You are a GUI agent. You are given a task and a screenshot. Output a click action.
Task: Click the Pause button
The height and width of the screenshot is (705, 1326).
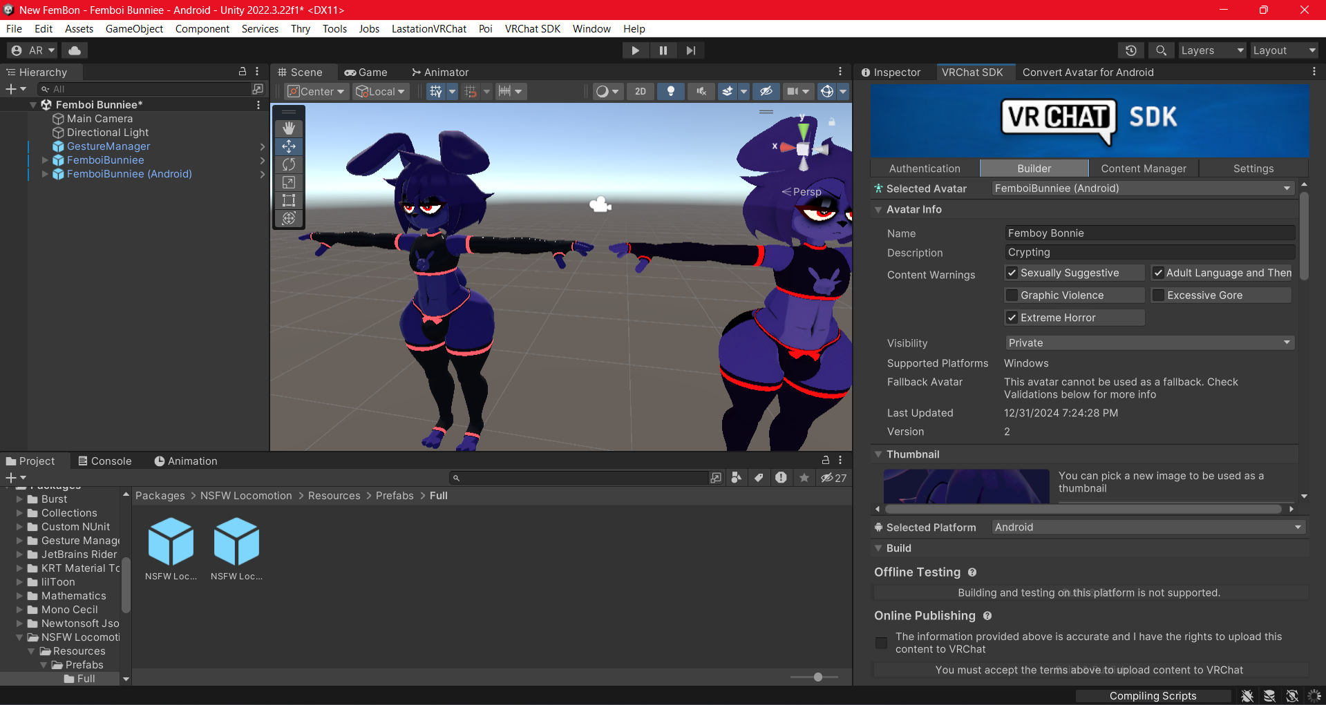(663, 50)
